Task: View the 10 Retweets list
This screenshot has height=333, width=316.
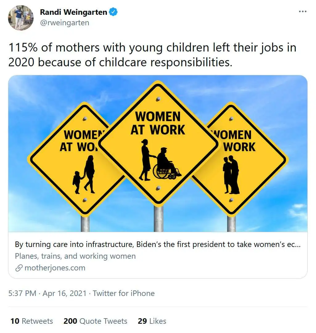Action: [x=31, y=321]
